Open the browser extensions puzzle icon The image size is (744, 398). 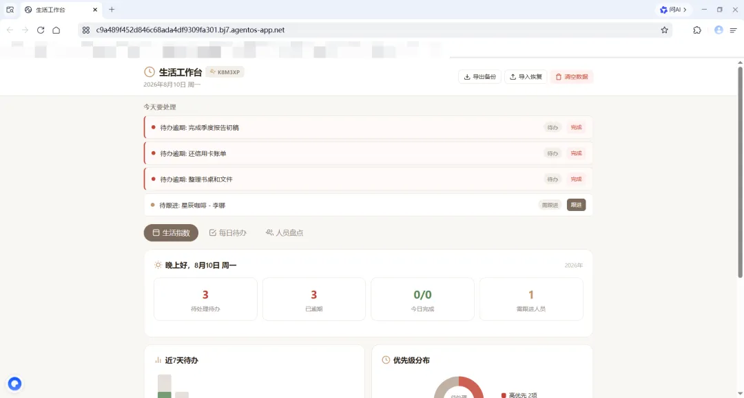coord(697,30)
